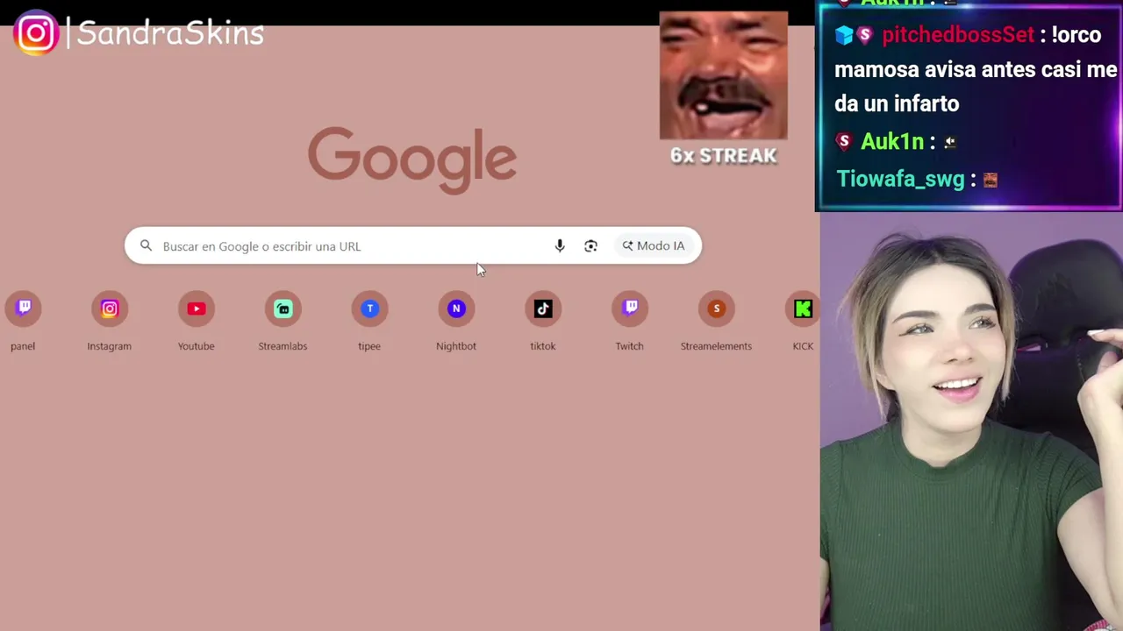Screen dimensions: 1123x631
Task: Click the Google logo
Action: pos(411,160)
